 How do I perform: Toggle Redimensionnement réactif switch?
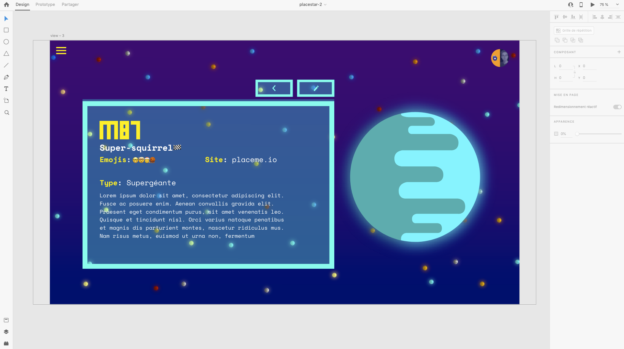(617, 107)
